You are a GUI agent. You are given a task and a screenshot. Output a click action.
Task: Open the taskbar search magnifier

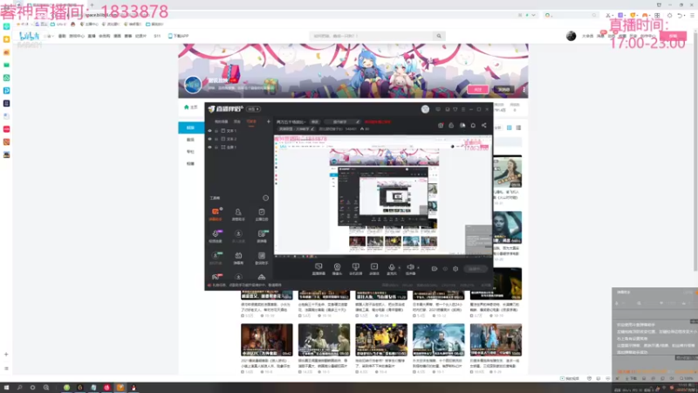[x=19, y=388]
